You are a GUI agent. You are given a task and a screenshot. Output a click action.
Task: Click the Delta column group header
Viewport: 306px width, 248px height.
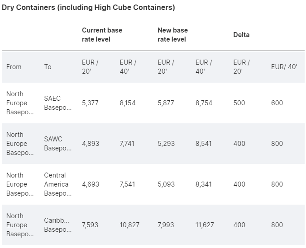point(241,35)
